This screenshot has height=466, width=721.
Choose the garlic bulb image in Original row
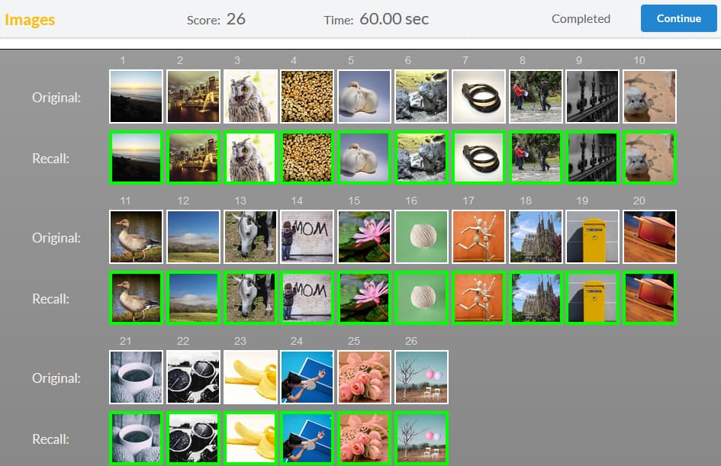365,97
